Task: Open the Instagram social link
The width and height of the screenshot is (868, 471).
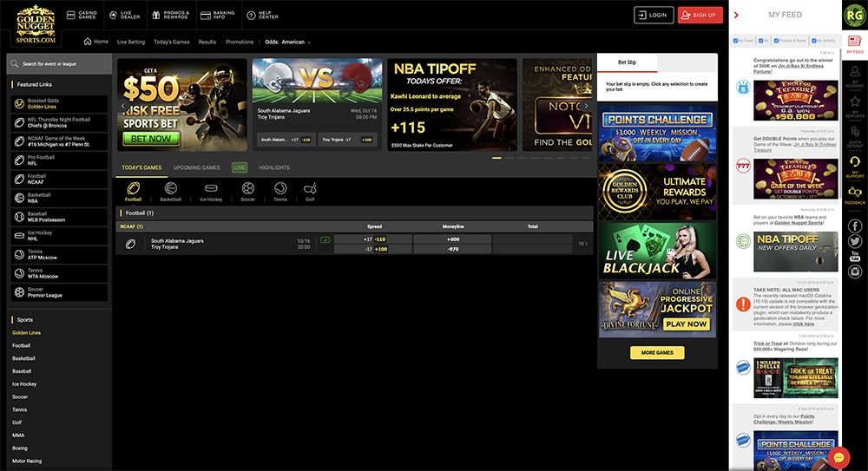Action: pos(855,271)
